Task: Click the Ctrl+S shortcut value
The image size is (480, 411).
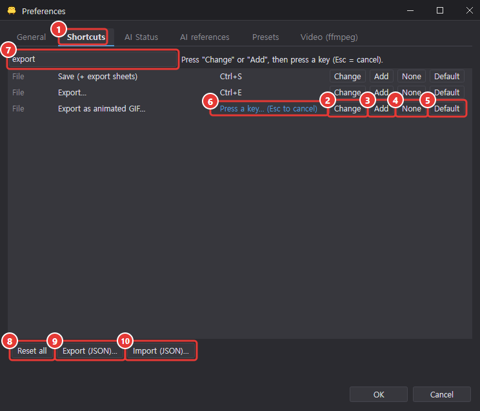Action: tap(231, 77)
